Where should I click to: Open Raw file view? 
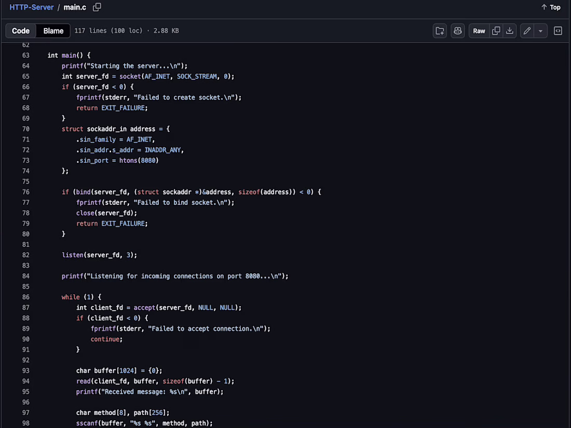tap(479, 31)
